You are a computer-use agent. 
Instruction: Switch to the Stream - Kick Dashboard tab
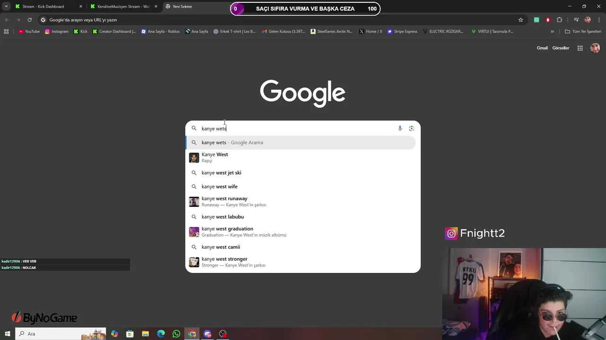(48, 7)
